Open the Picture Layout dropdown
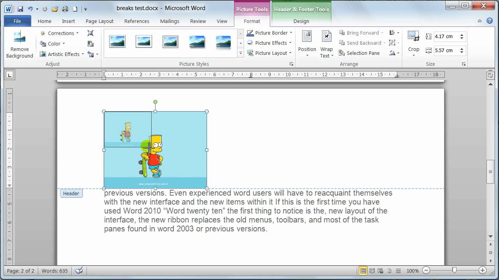The image size is (499, 280). pos(269,53)
